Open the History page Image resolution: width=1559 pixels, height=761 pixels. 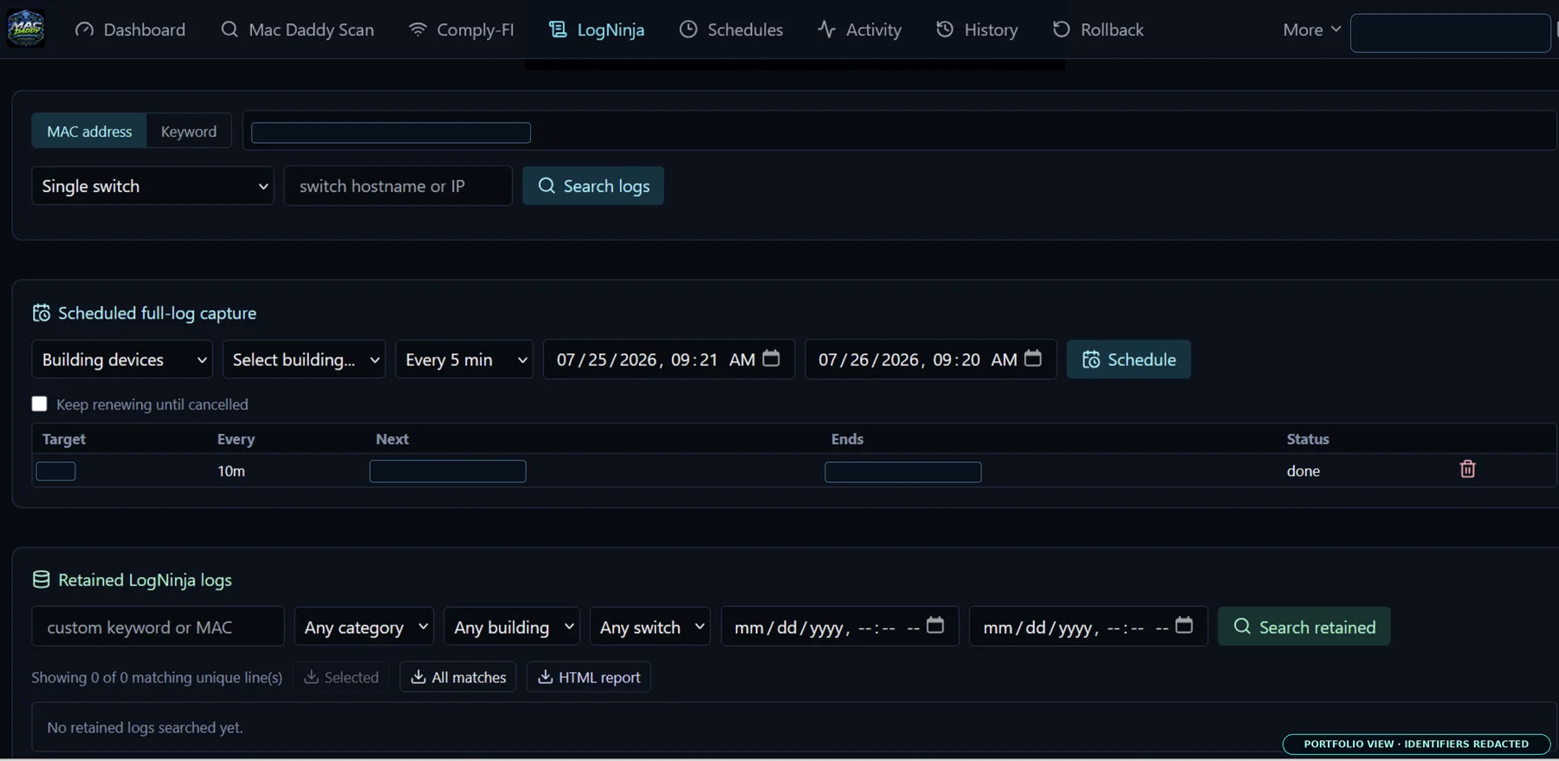977,29
